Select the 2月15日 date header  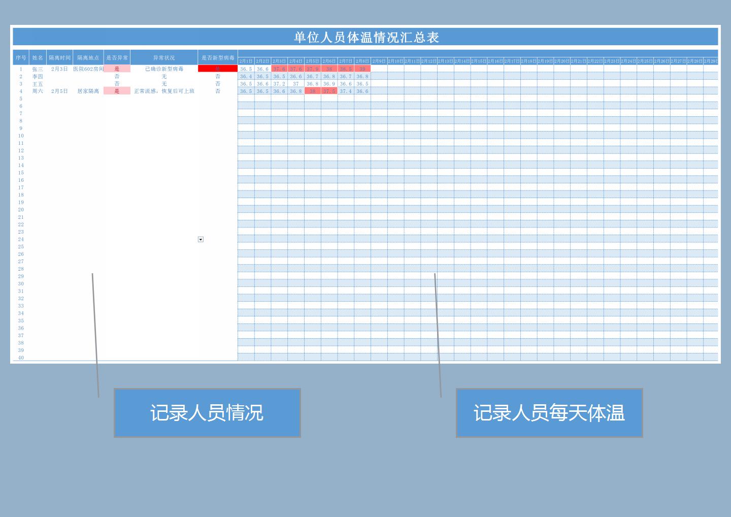(479, 61)
